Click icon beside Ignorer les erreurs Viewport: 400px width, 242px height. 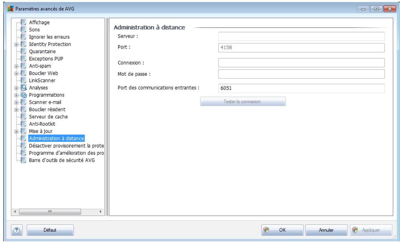[23, 37]
